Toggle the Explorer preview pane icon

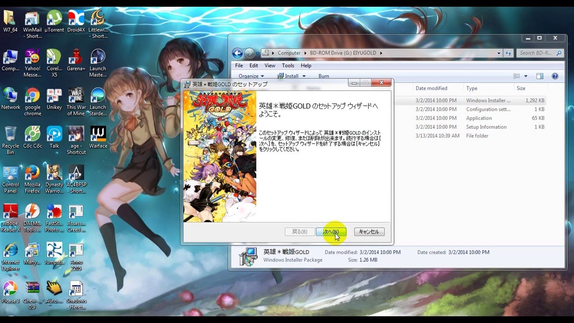click(x=540, y=76)
